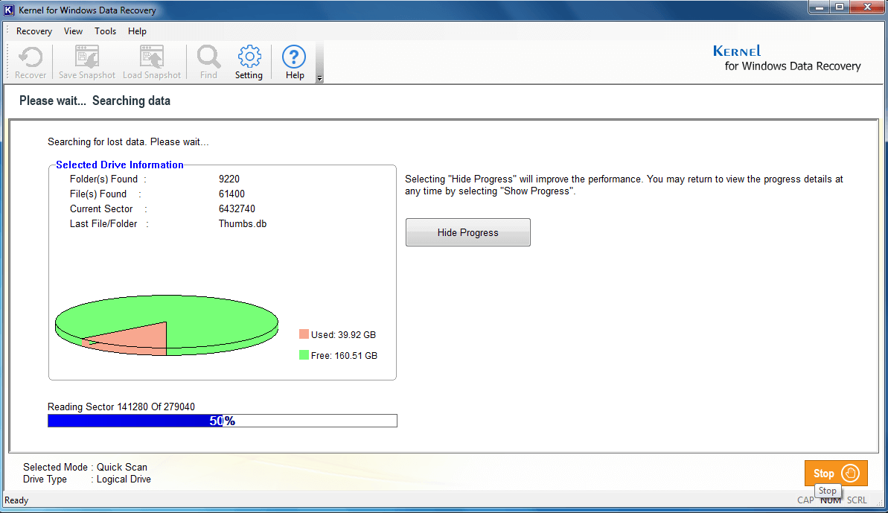Open the Help menu

(x=137, y=31)
